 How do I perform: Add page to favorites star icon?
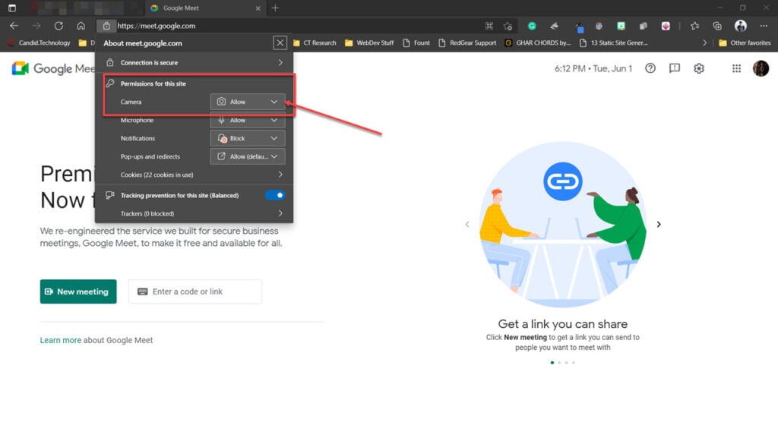[508, 26]
